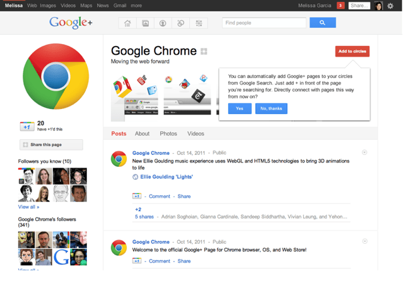403x303 pixels.
Task: Open notifications badge showing 3
Action: [x=341, y=6]
